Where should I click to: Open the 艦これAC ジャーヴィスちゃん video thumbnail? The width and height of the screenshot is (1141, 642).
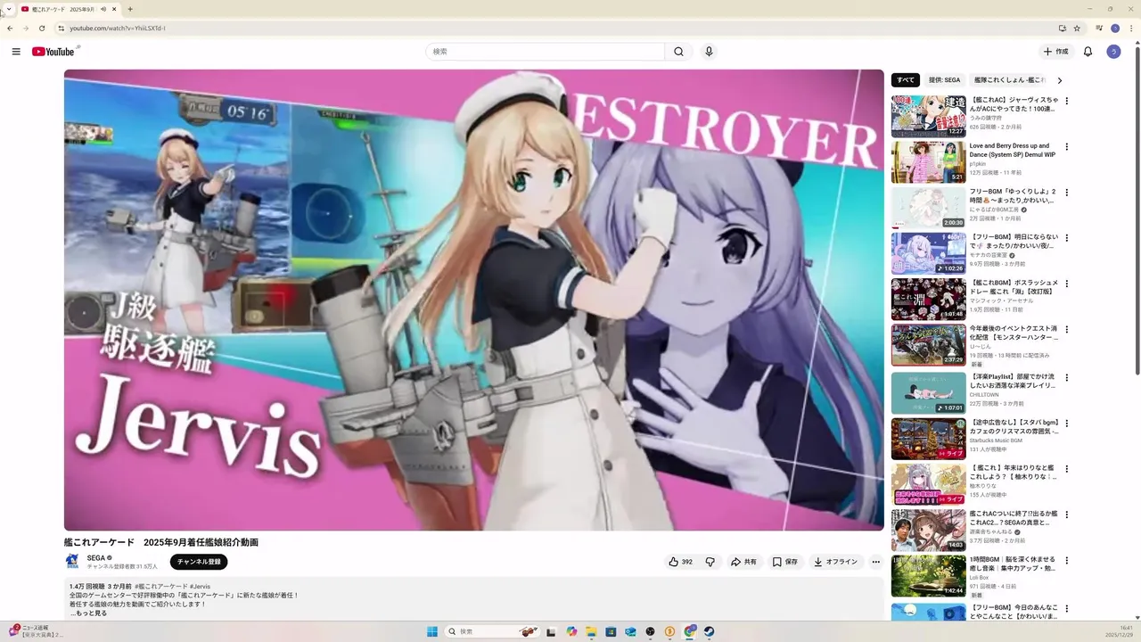pyautogui.click(x=928, y=116)
